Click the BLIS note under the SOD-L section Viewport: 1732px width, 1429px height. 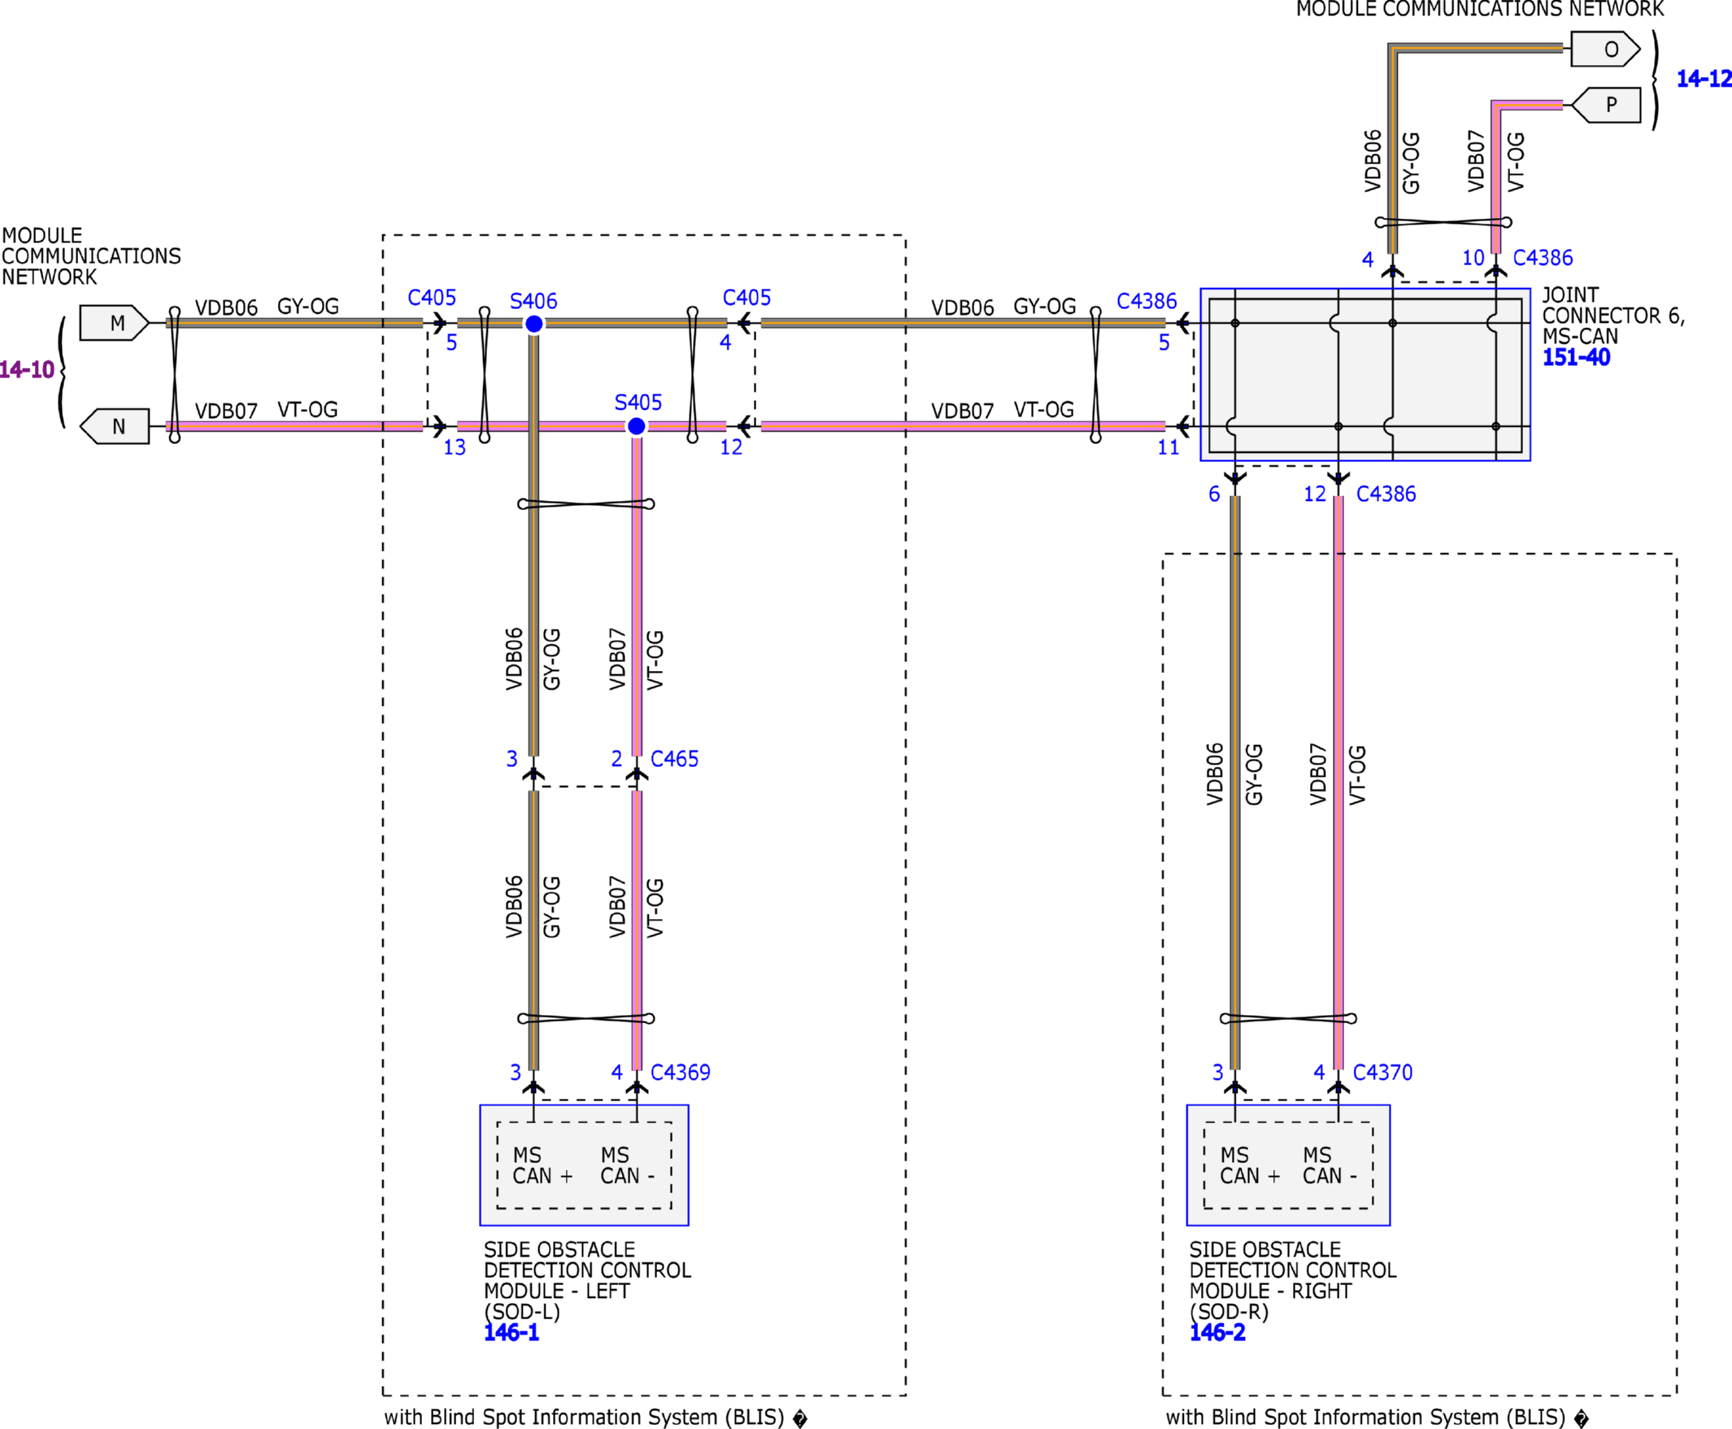[595, 1418]
